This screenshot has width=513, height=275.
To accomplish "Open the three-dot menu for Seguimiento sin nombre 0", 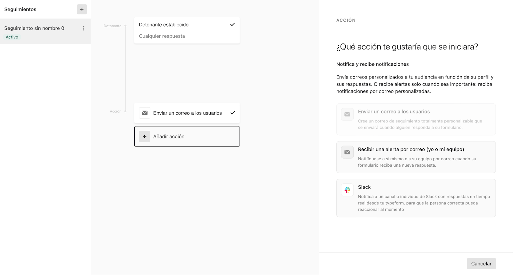I will tap(84, 28).
